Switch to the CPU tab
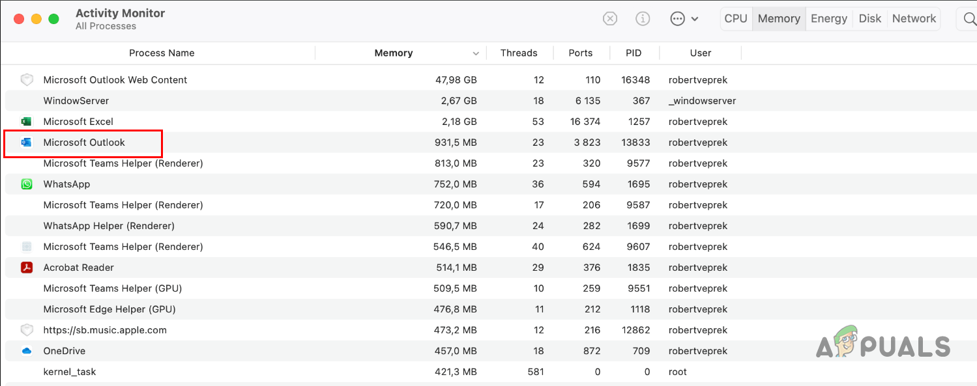977x386 pixels. (x=736, y=18)
